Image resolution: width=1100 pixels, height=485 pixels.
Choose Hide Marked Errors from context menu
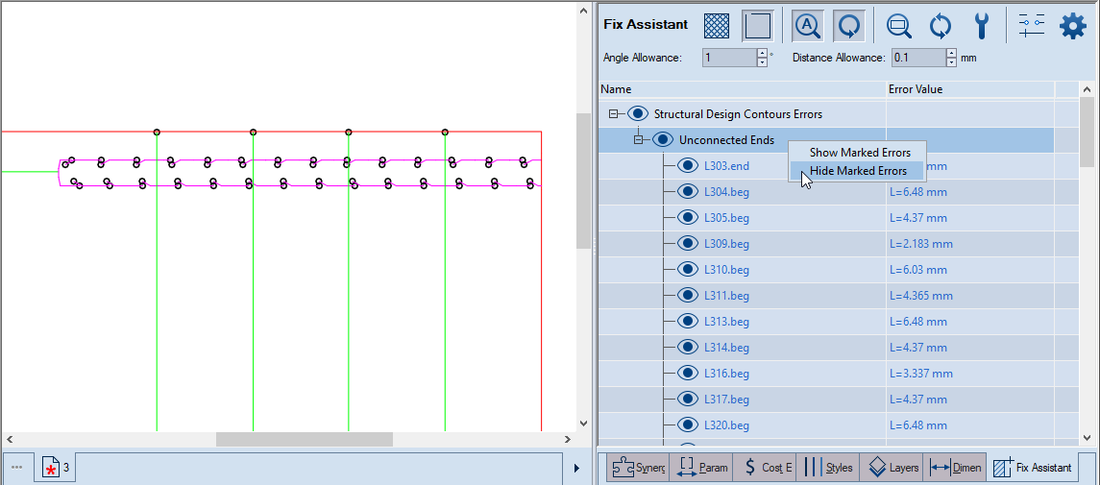click(x=857, y=171)
